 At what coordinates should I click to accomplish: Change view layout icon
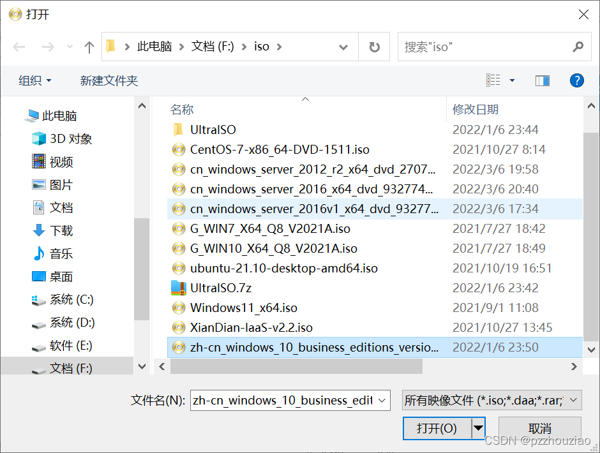coord(493,80)
